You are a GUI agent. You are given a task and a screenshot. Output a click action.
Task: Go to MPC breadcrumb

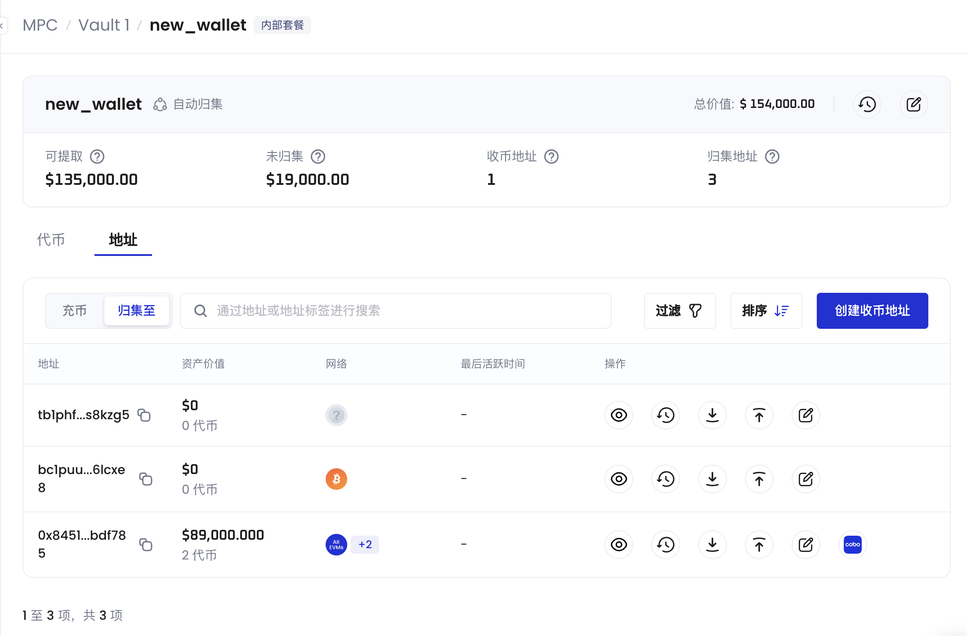pos(40,25)
